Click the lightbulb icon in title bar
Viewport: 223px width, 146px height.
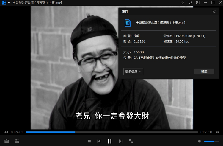coord(190,3)
